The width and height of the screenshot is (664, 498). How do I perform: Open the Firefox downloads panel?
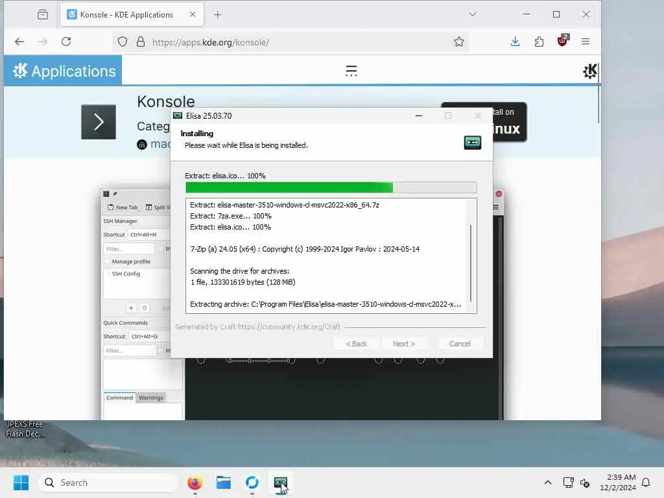tap(515, 41)
